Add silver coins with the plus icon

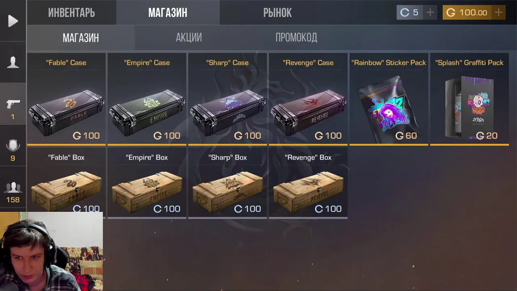coord(430,13)
